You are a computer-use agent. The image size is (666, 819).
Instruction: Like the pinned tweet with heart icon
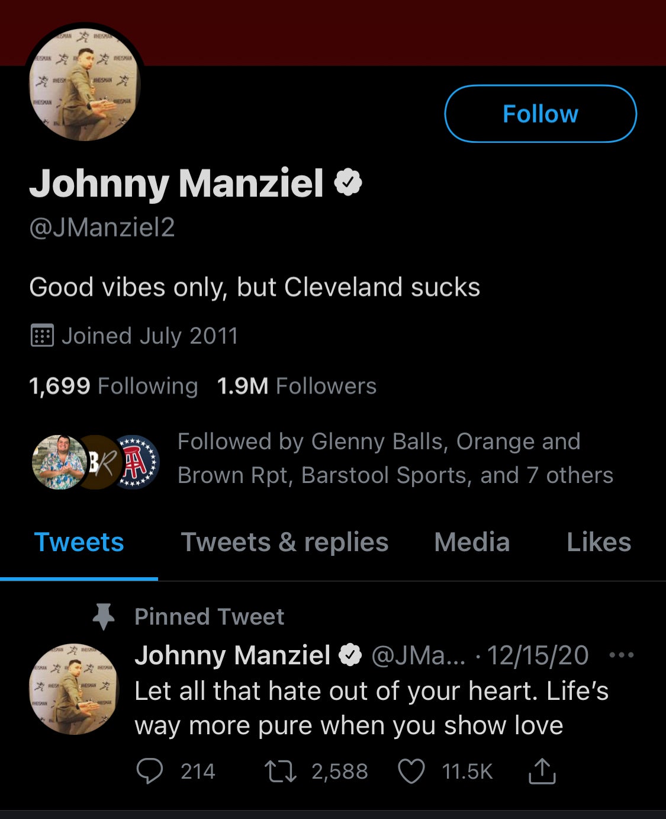pos(411,772)
